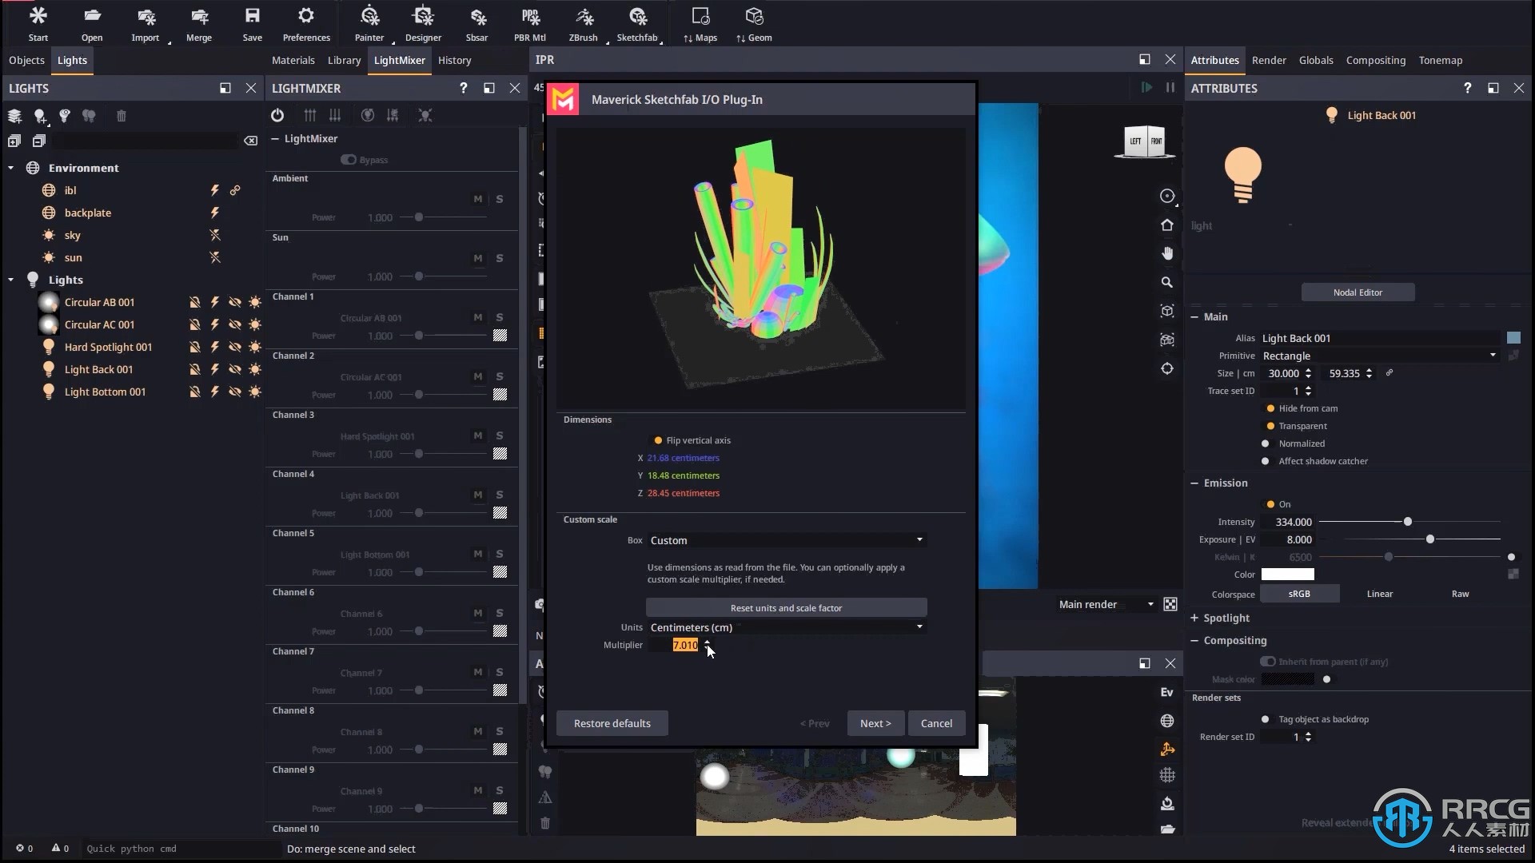
Task: Switch to the Library tab
Action: [x=345, y=60]
